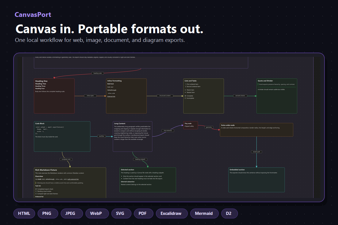The image size is (338, 225).
Task: Click inline code line in Inline Formatting card
Action: coord(112,93)
